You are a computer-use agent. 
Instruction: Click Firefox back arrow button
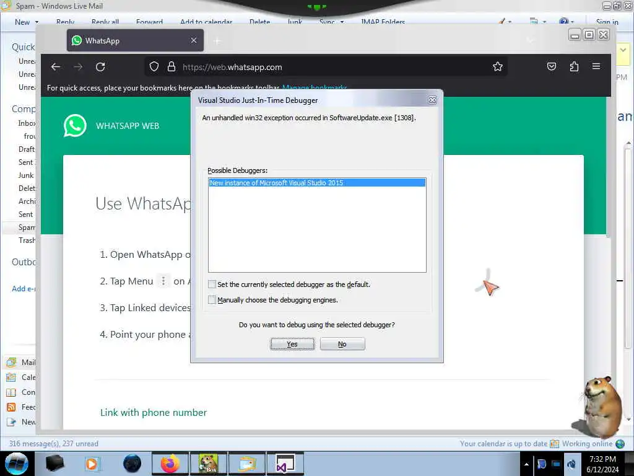(x=56, y=67)
